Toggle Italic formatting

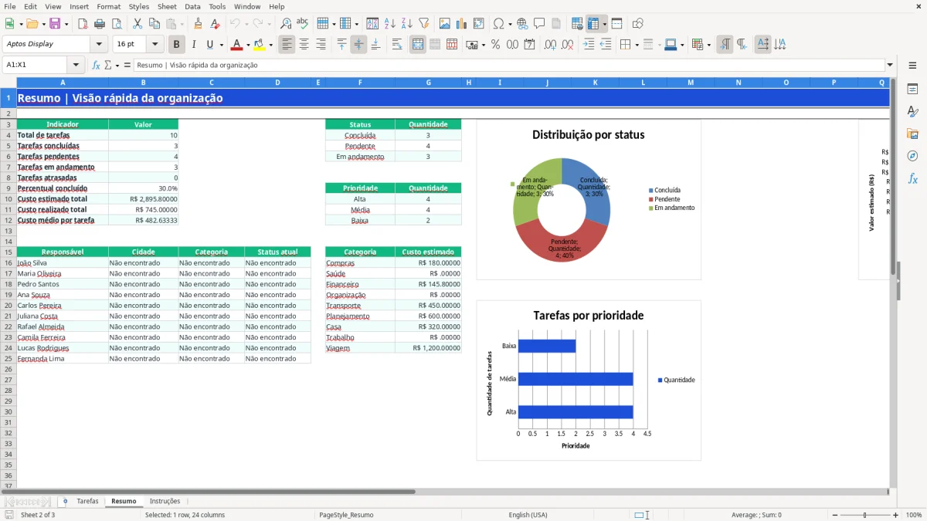click(193, 45)
